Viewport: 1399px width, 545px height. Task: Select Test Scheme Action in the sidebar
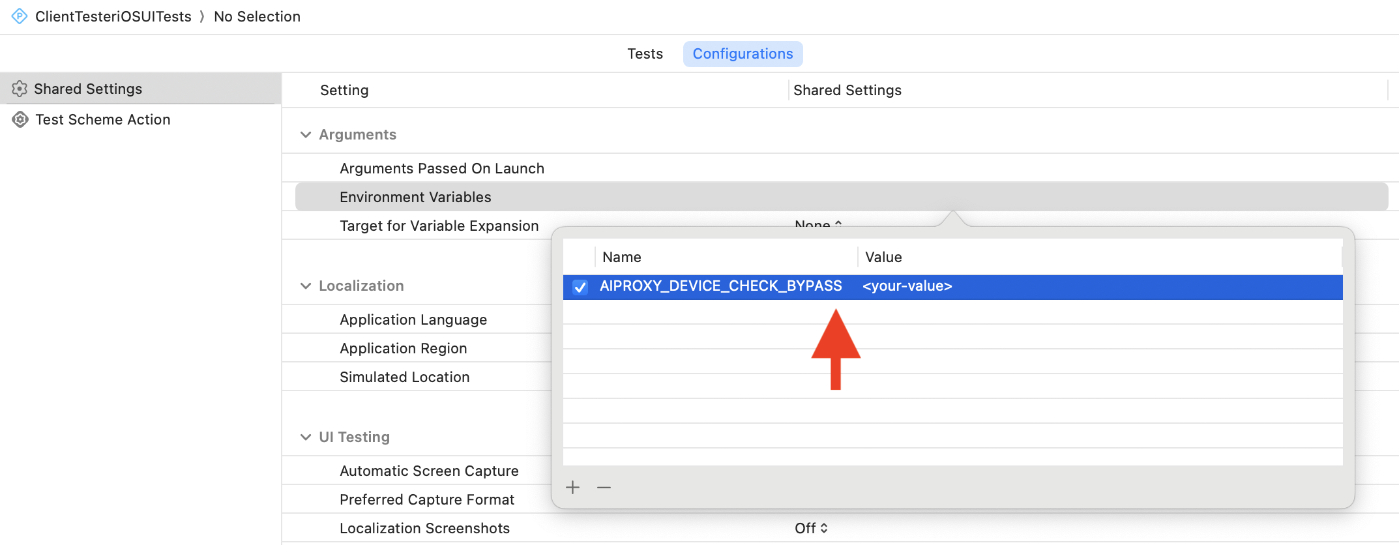click(140, 119)
